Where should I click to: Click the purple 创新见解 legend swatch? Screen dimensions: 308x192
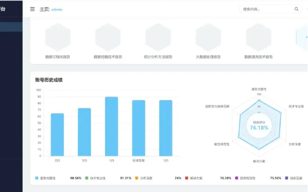tap(286, 178)
